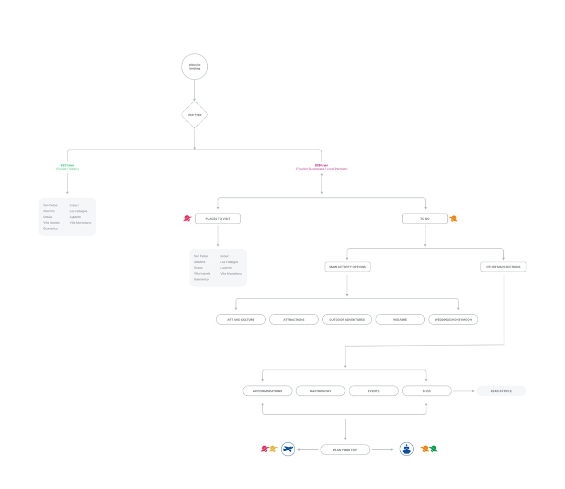Click the yellow hat icon beside the airplane
The width and height of the screenshot is (565, 489).
tap(274, 449)
